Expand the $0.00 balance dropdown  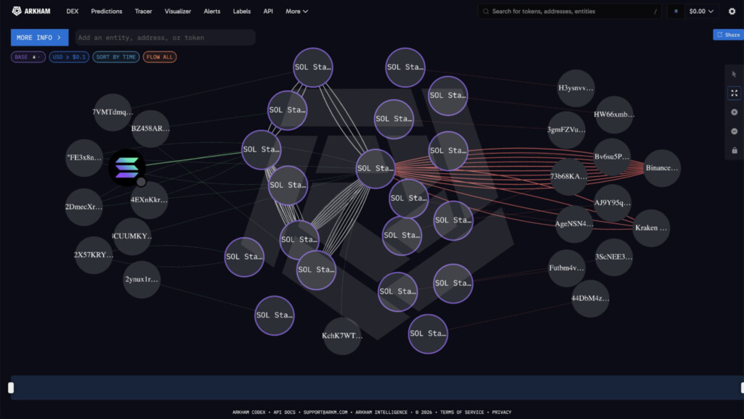[701, 12]
